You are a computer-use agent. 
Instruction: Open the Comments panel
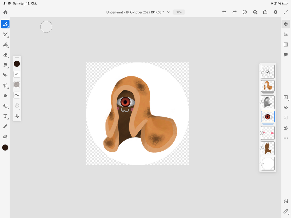point(285,55)
